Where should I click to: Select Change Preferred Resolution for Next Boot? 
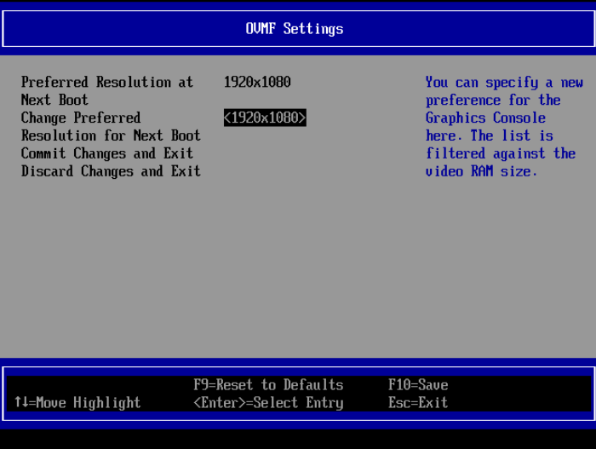[111, 126]
